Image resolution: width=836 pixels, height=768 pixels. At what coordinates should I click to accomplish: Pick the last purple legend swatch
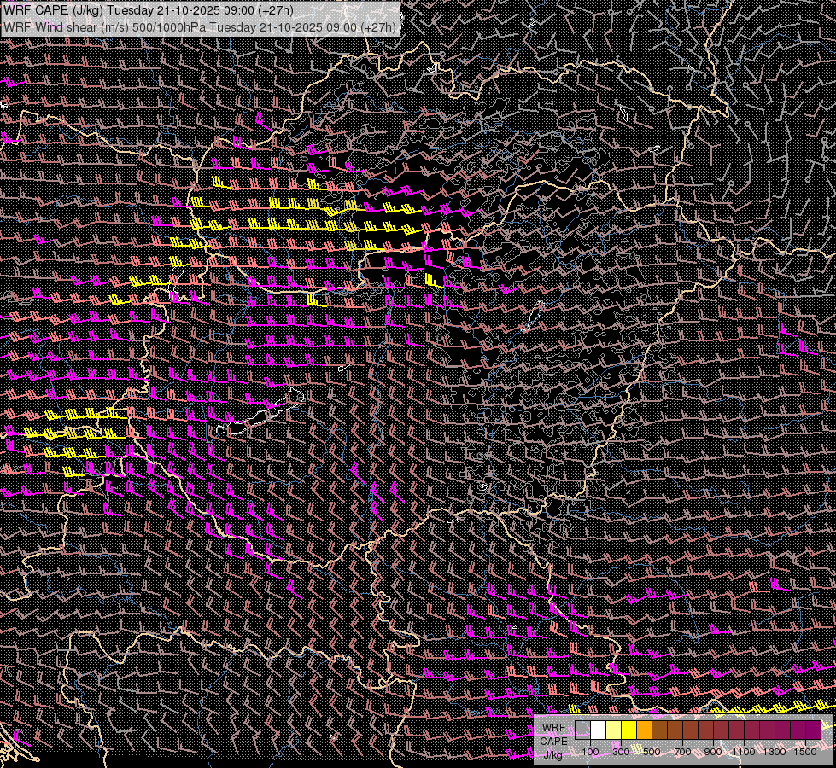(x=813, y=730)
